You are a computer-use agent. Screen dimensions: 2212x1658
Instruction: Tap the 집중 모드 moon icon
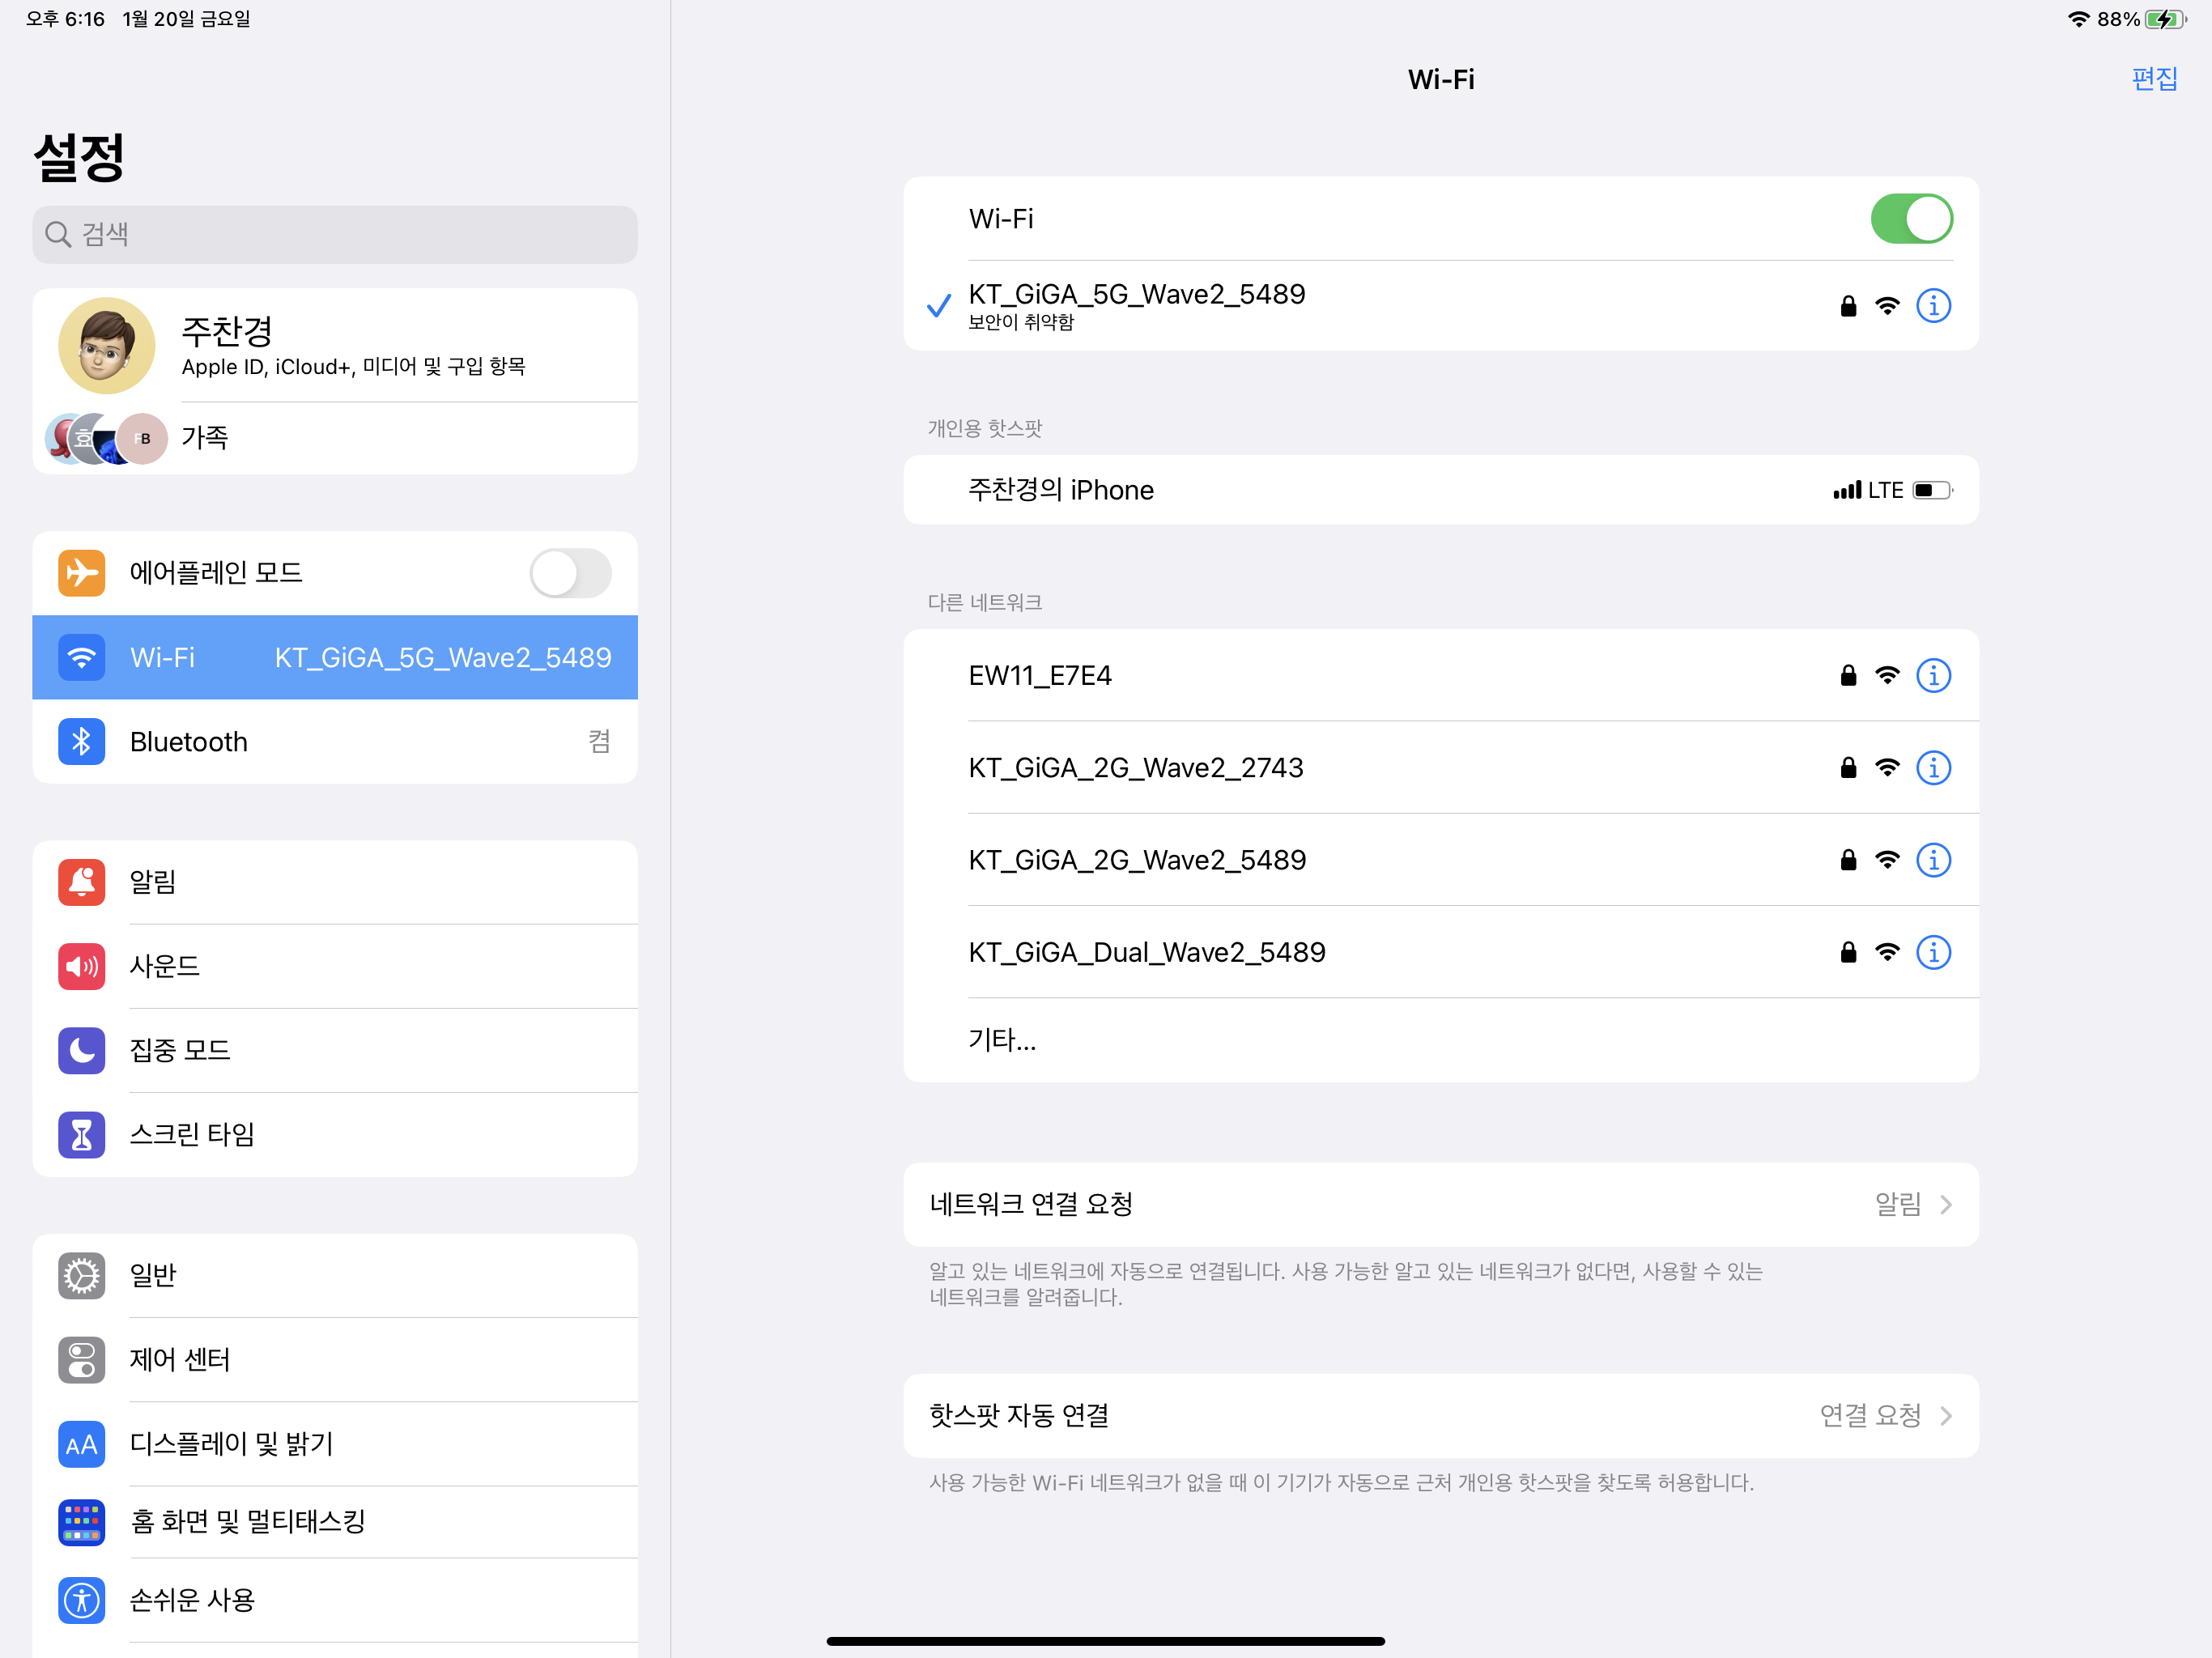click(x=82, y=1051)
